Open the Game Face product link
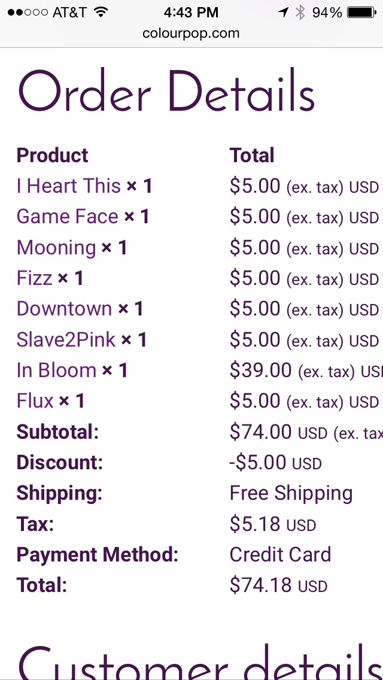The height and width of the screenshot is (680, 383). 67,217
